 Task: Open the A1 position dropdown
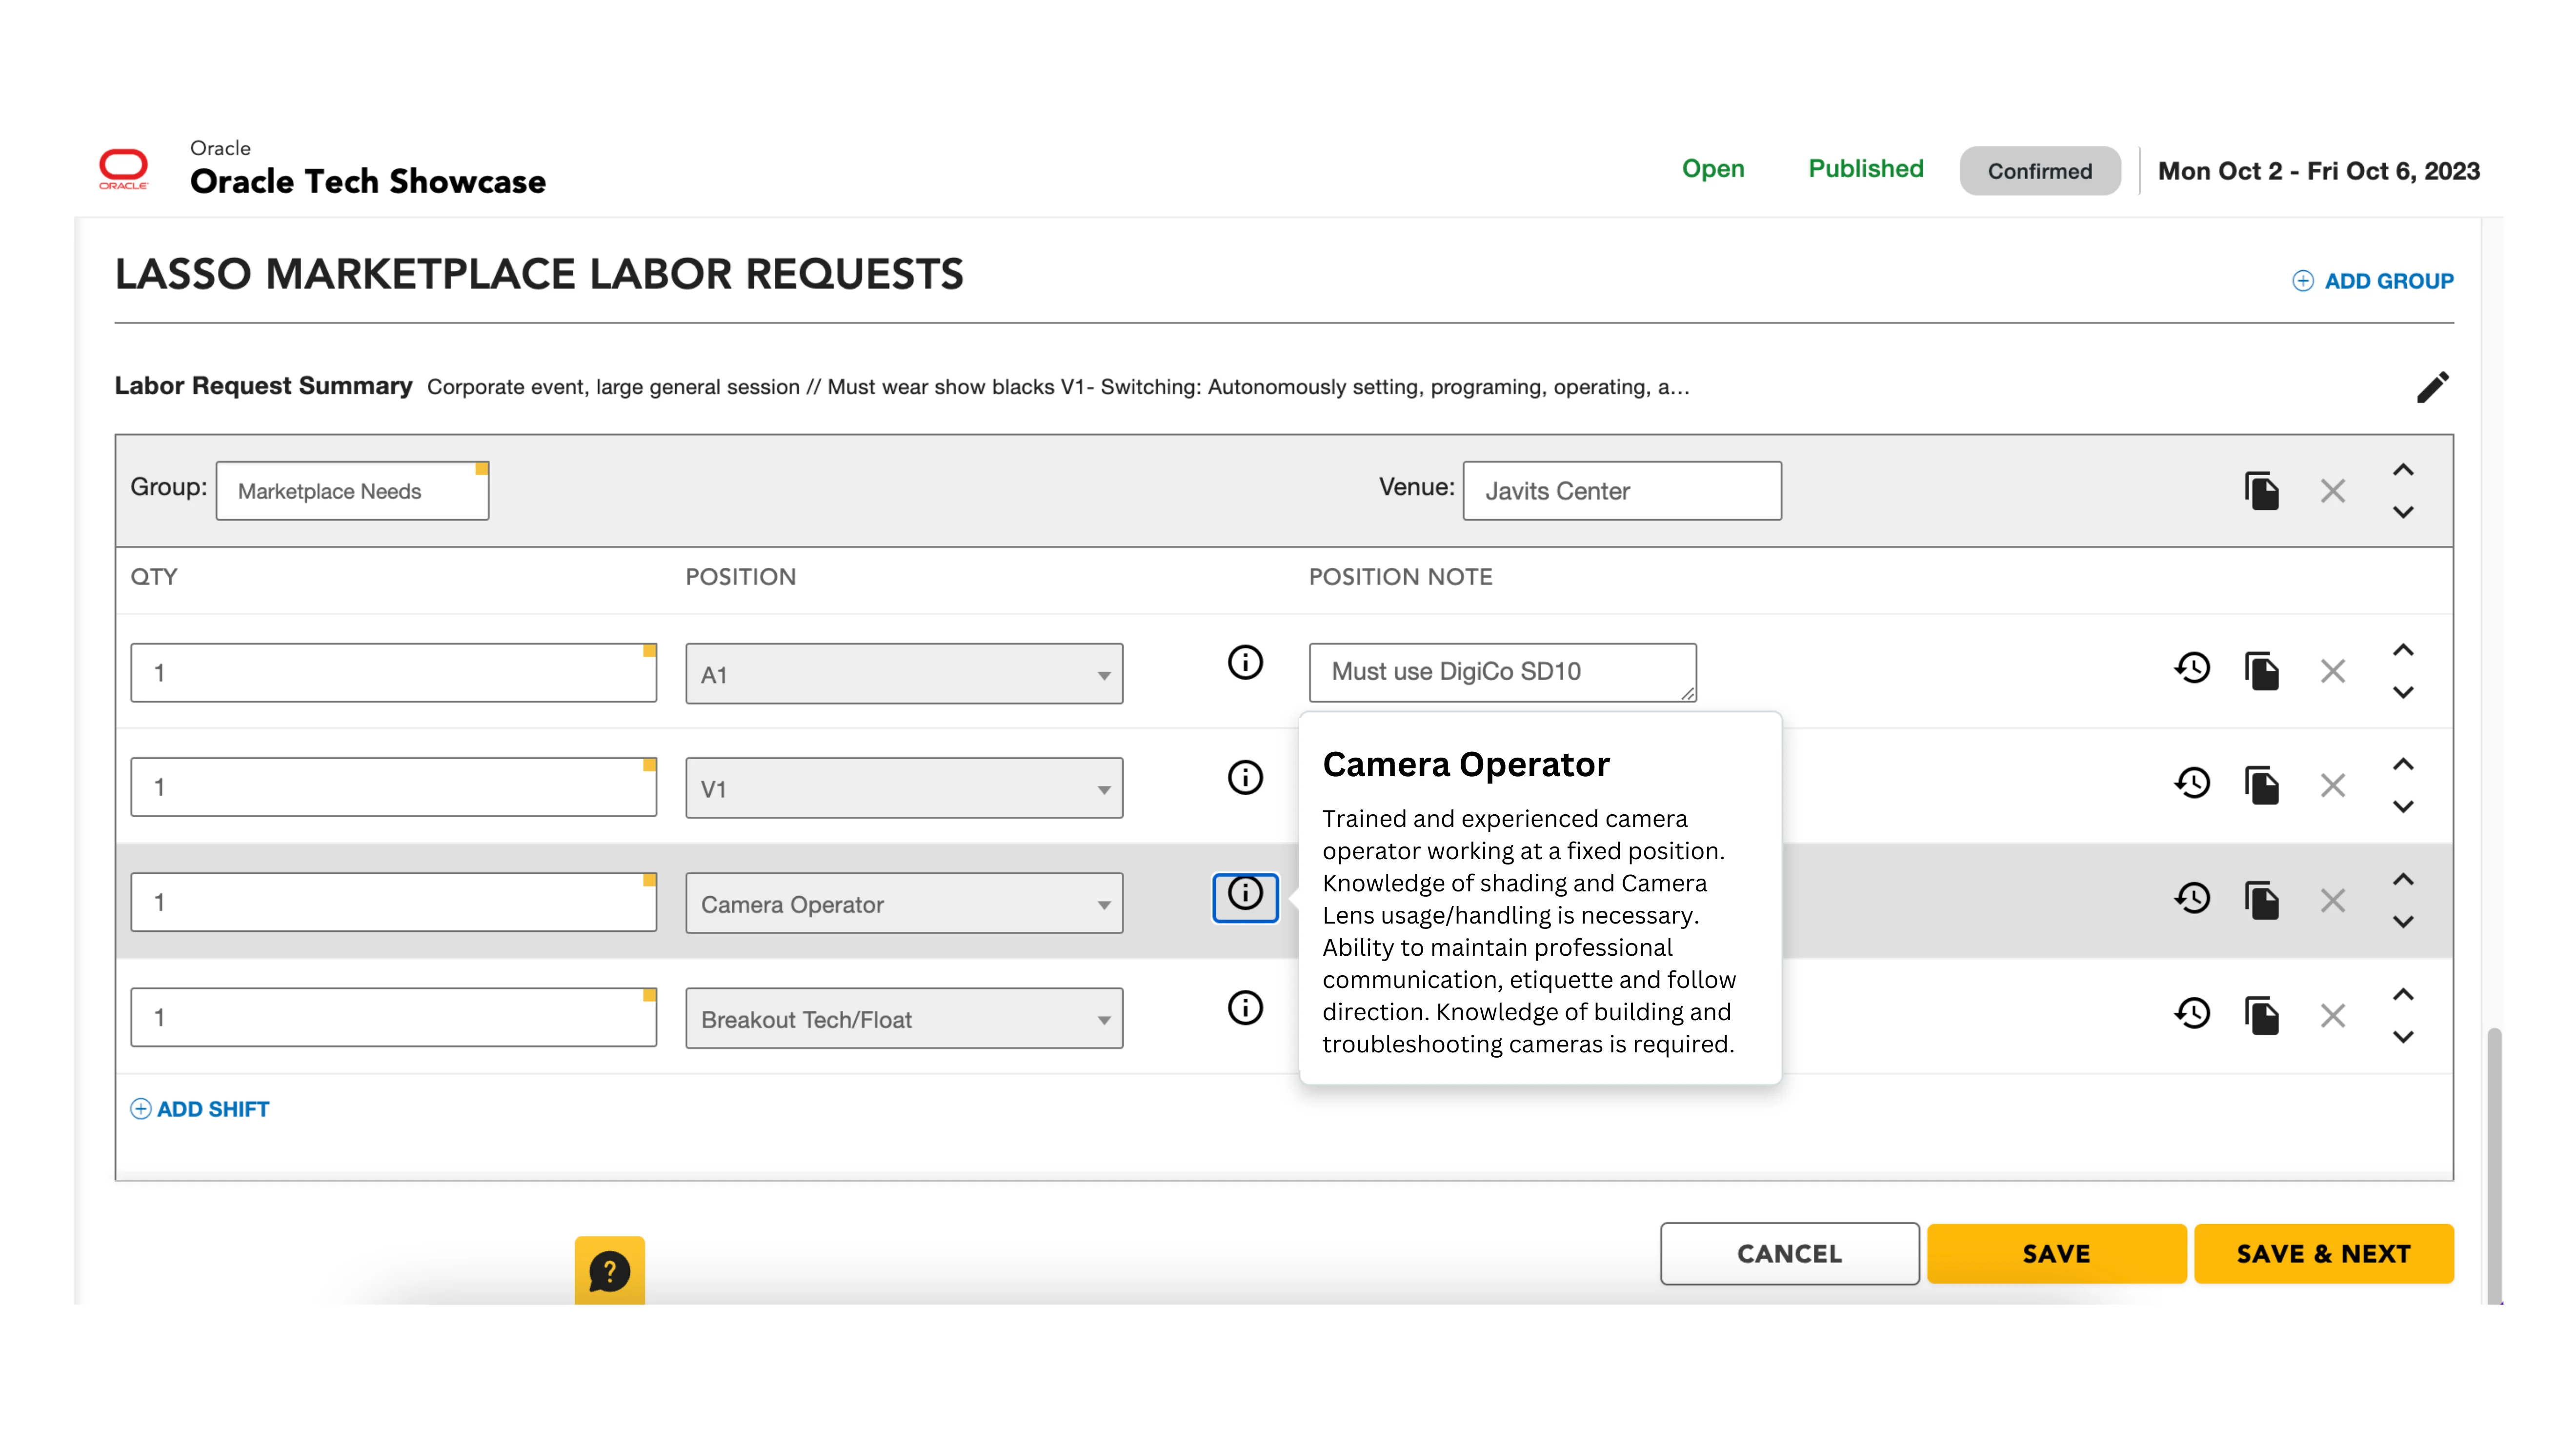click(904, 674)
